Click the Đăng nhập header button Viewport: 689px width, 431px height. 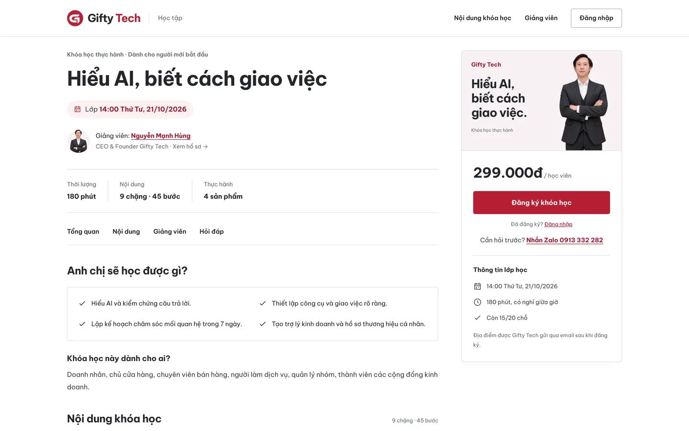(596, 18)
